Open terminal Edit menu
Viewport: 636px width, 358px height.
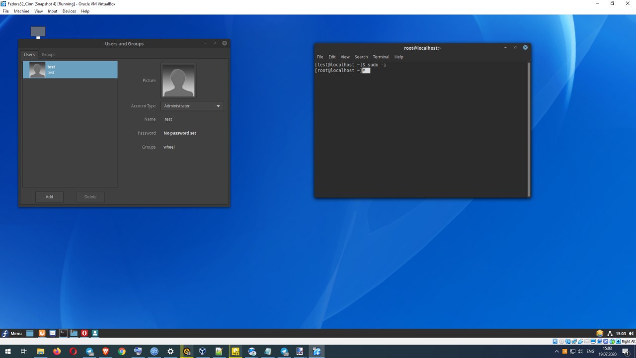point(332,57)
